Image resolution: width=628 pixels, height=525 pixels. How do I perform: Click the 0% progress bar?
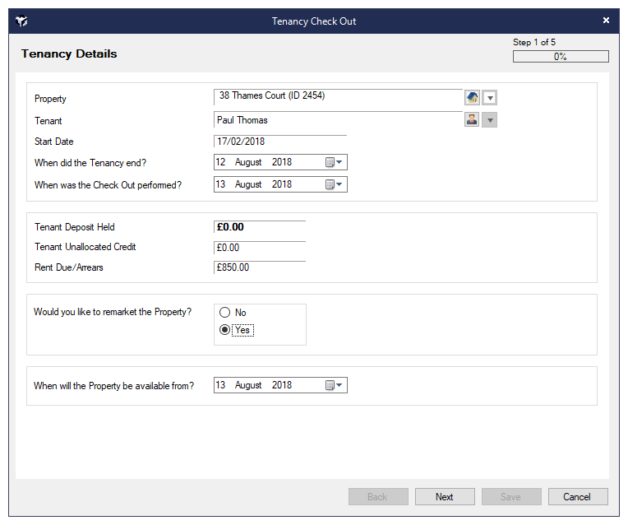coord(561,57)
